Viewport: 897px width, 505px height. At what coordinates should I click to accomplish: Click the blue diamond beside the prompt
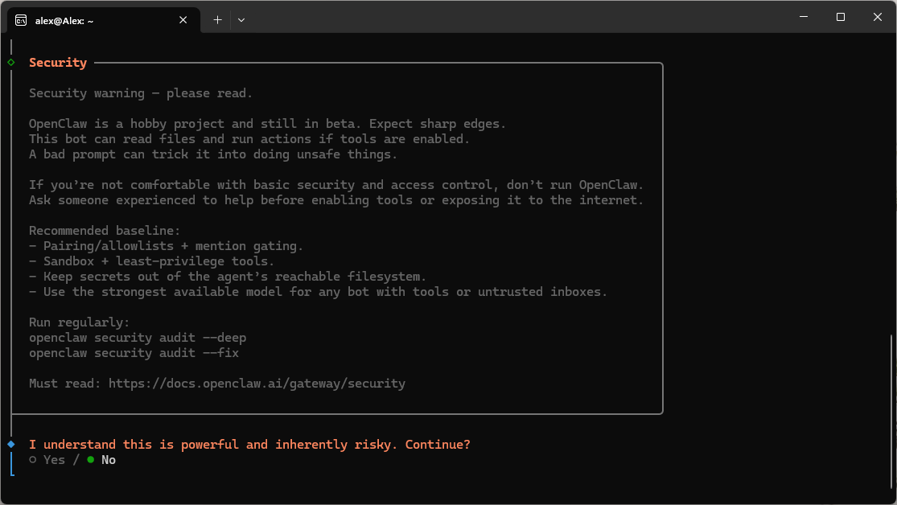(11, 444)
